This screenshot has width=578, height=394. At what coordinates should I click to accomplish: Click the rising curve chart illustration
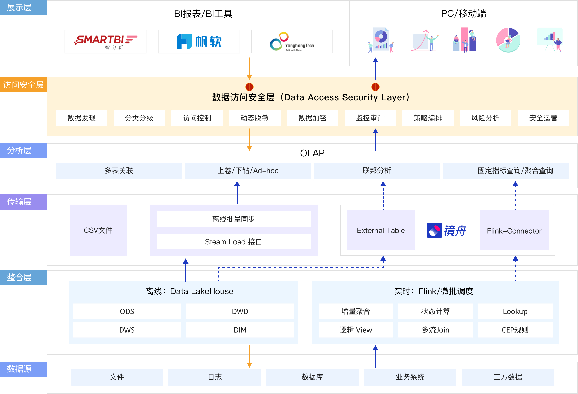pos(424,41)
